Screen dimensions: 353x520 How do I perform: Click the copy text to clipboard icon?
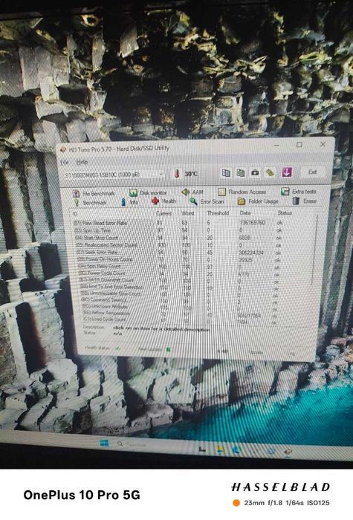(x=226, y=173)
